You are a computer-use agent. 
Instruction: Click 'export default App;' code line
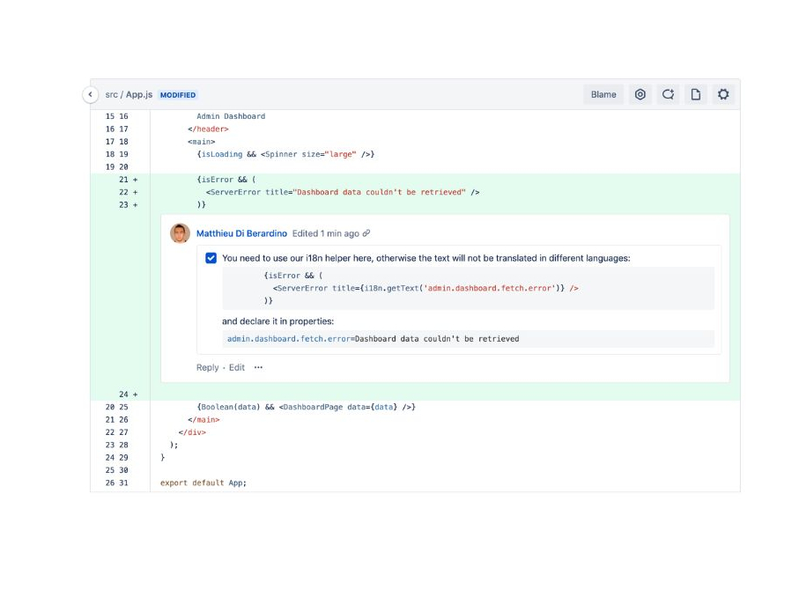tap(203, 483)
